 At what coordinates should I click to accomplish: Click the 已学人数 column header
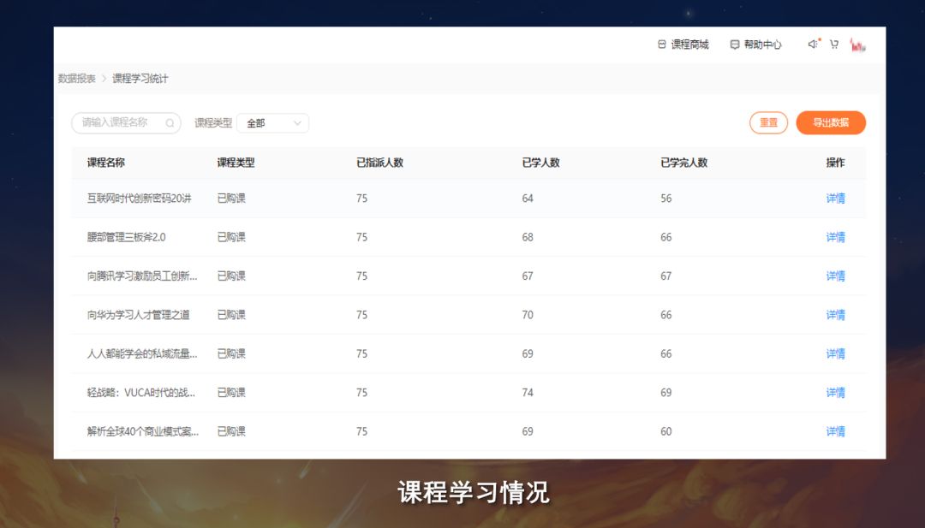click(540, 163)
